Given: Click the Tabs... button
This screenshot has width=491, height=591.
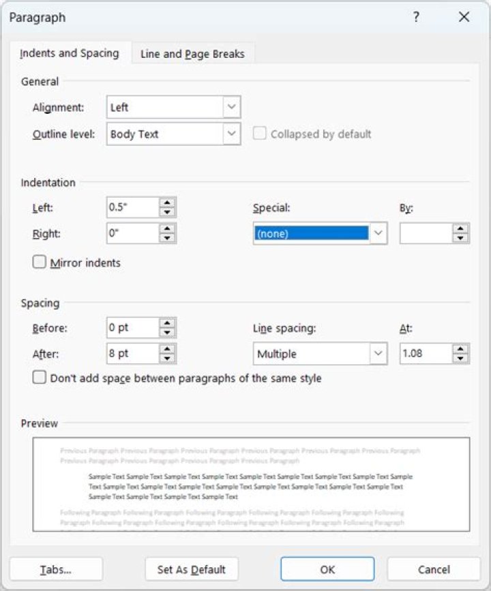Looking at the screenshot, I should point(56,569).
